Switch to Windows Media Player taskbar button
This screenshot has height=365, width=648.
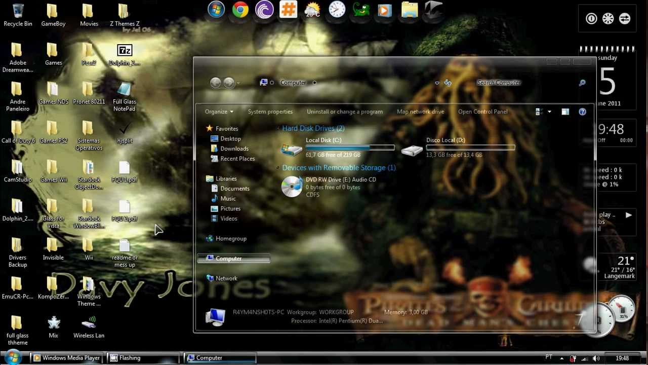(x=66, y=358)
